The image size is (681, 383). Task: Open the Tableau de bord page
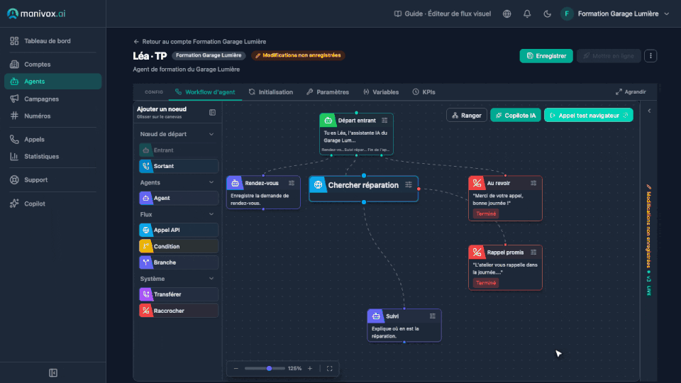click(x=53, y=41)
